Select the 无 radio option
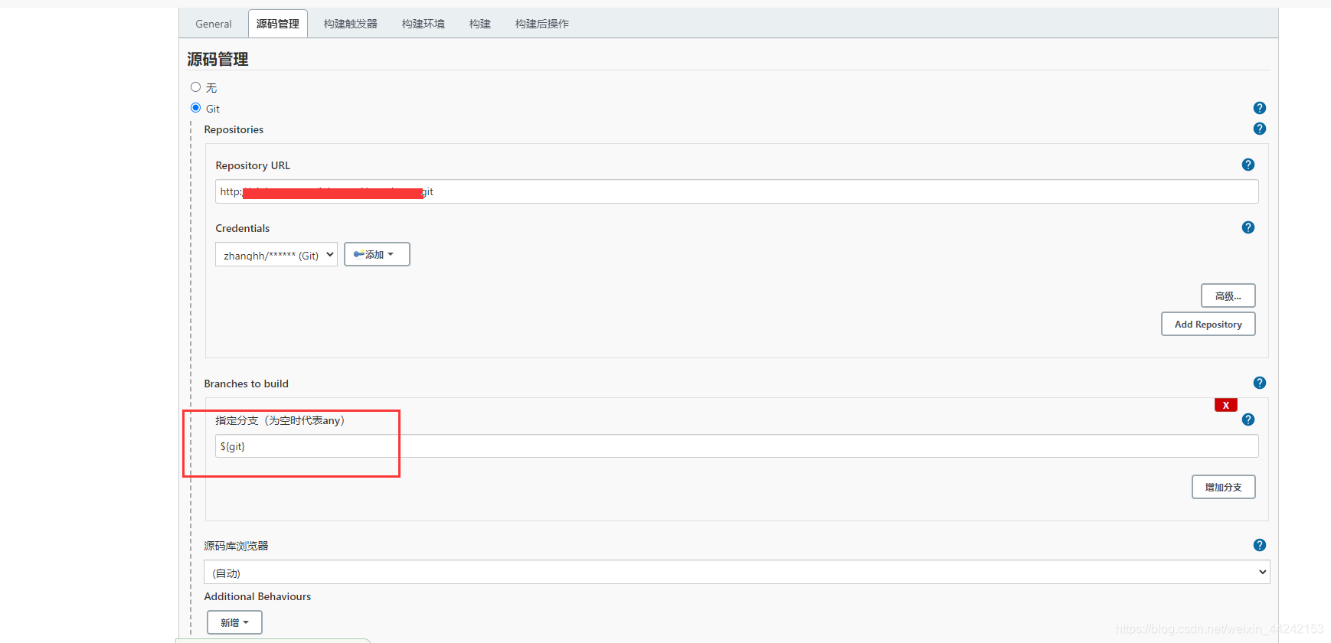The image size is (1331, 643). (x=195, y=87)
